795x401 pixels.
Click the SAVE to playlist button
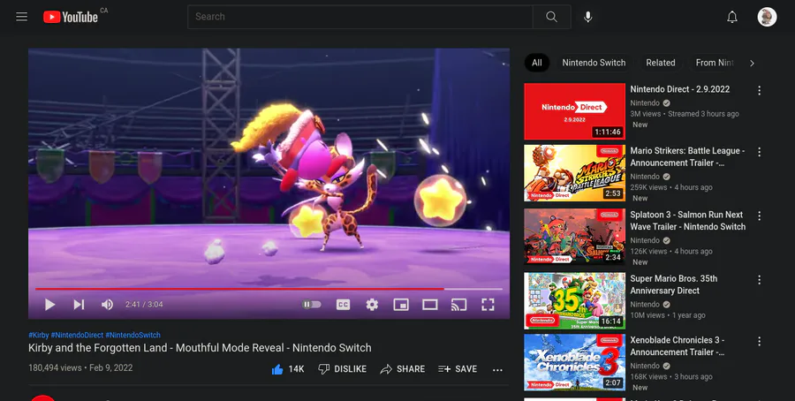point(458,369)
